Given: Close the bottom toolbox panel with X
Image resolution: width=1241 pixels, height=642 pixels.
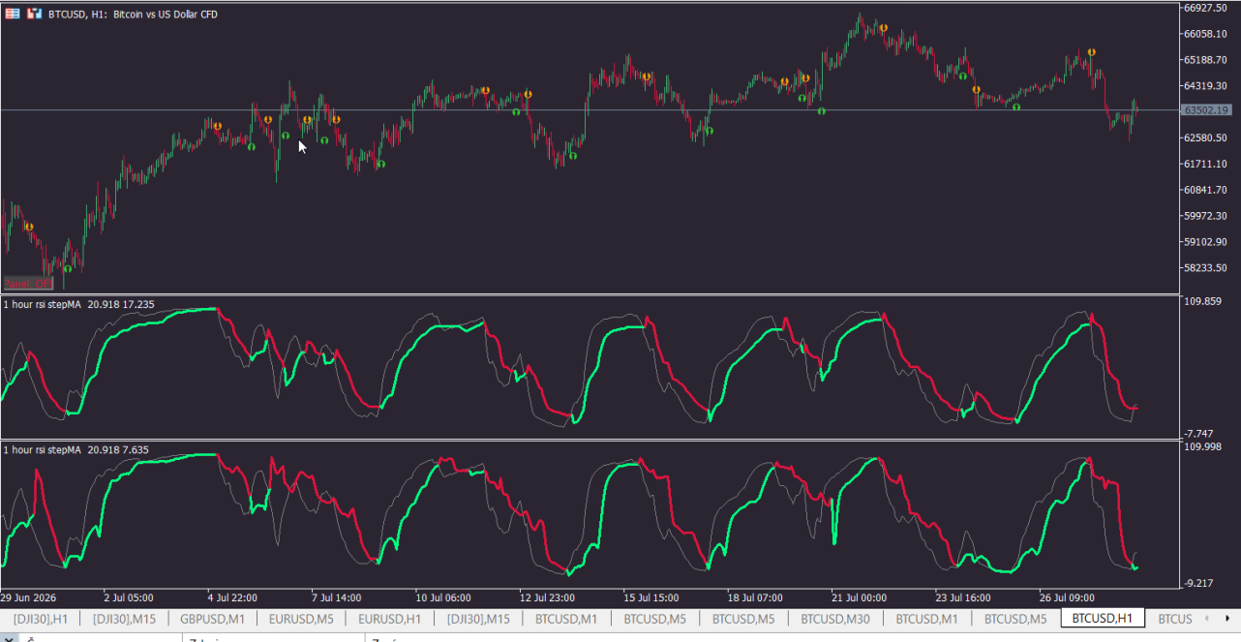Looking at the screenshot, I should pos(9,637).
